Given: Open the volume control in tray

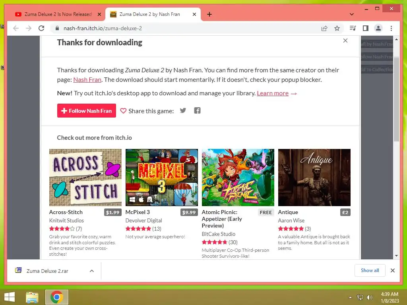Looking at the screenshot, I should [370, 297].
